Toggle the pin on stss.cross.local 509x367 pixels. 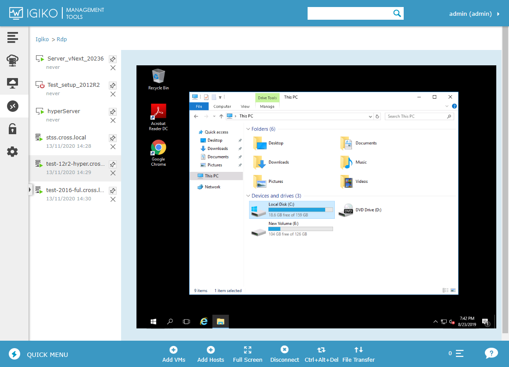tap(113, 138)
